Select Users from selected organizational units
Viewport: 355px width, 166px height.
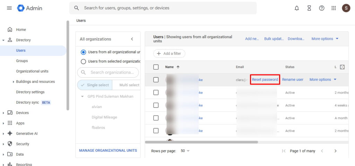83,61
